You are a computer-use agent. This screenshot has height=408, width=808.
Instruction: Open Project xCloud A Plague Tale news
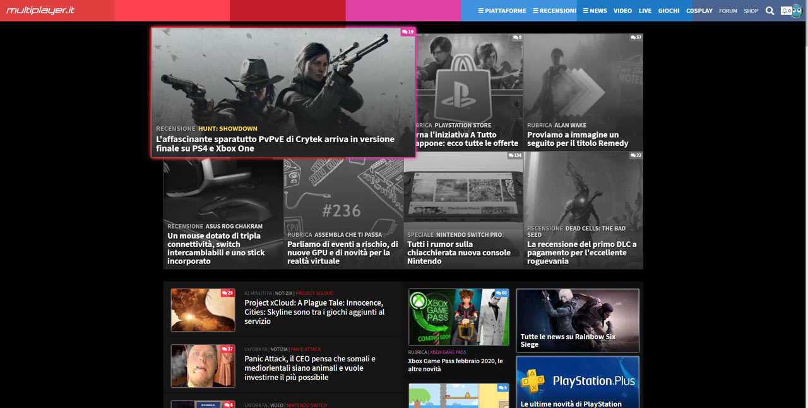(314, 312)
